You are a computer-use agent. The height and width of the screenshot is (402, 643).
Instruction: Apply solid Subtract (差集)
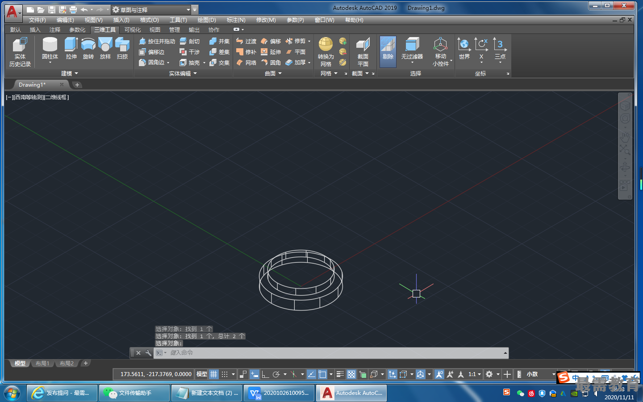coord(219,52)
